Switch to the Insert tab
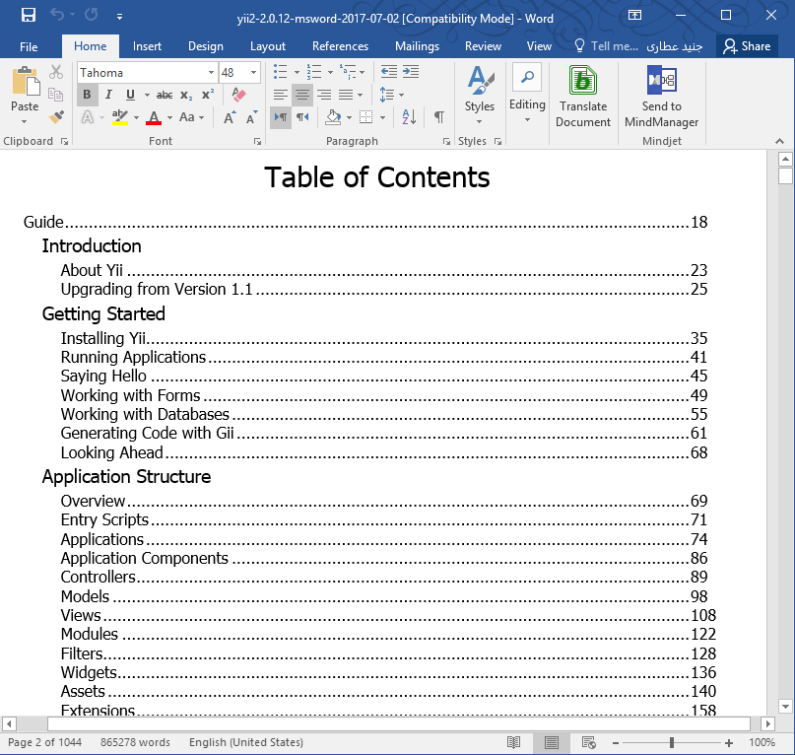Screen dimensions: 795x755 point(147,46)
